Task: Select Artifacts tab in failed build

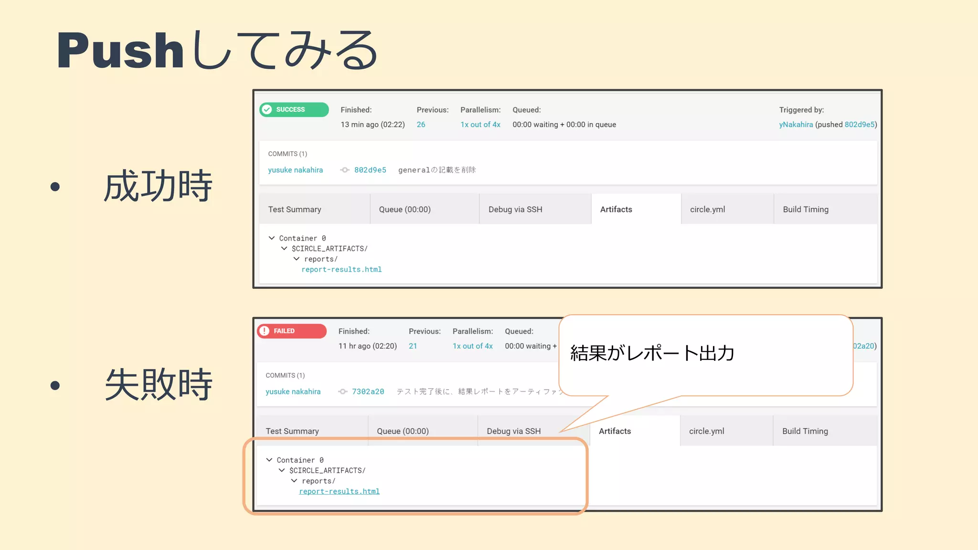Action: 635,431
